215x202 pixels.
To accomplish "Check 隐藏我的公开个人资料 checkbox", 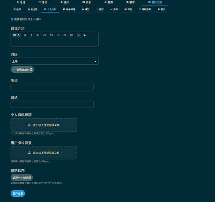I will [x=12, y=19].
